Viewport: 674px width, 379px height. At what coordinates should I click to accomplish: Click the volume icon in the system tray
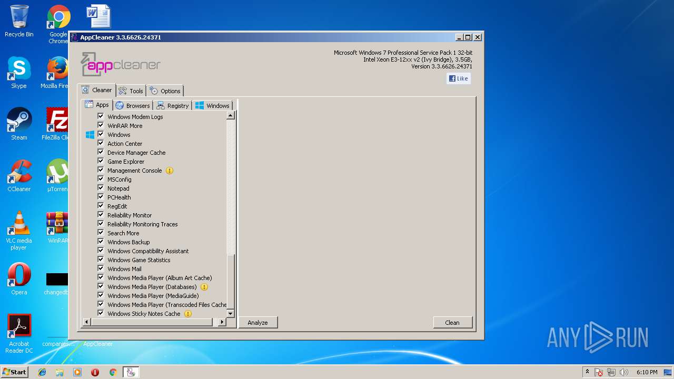click(624, 372)
